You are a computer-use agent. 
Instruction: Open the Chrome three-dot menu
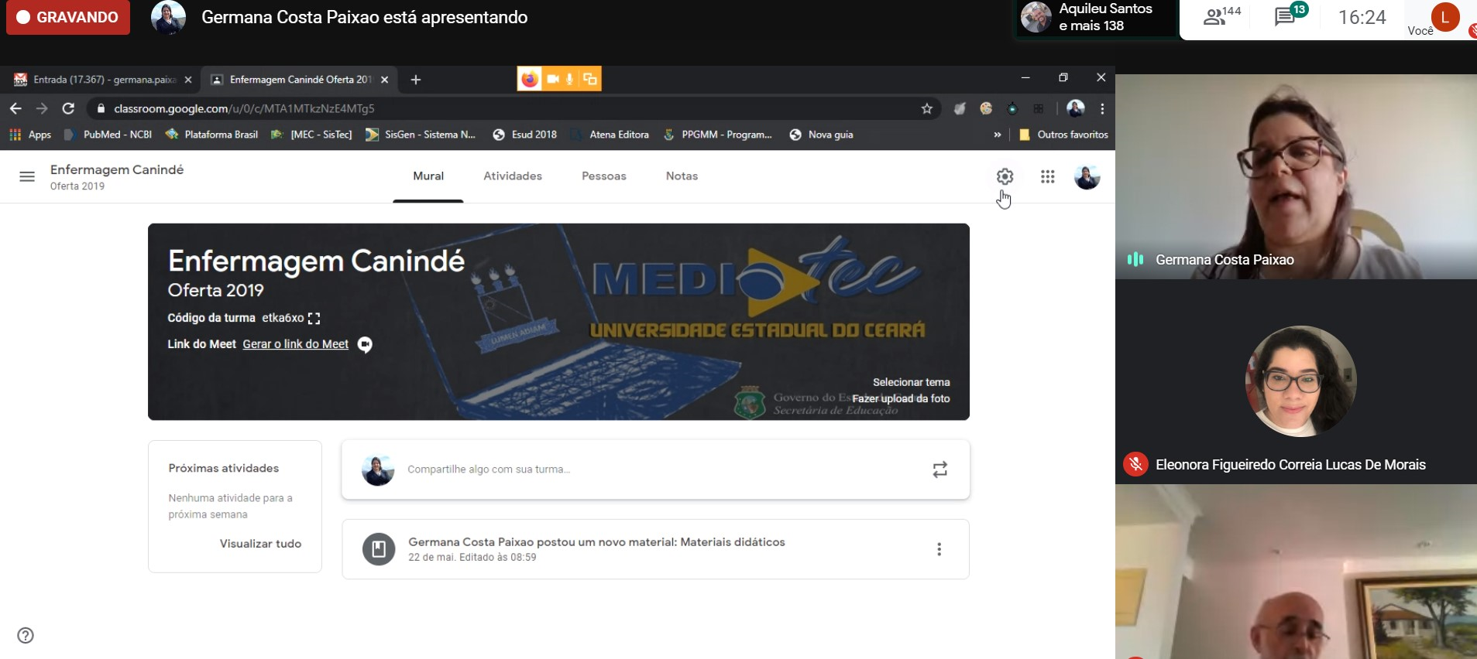(x=1102, y=108)
